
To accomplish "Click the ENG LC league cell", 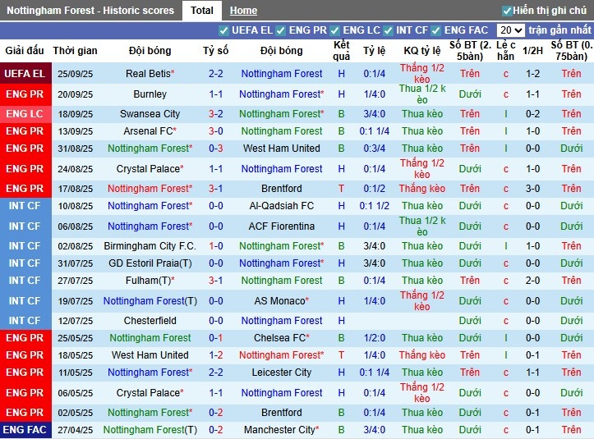I will [25, 114].
